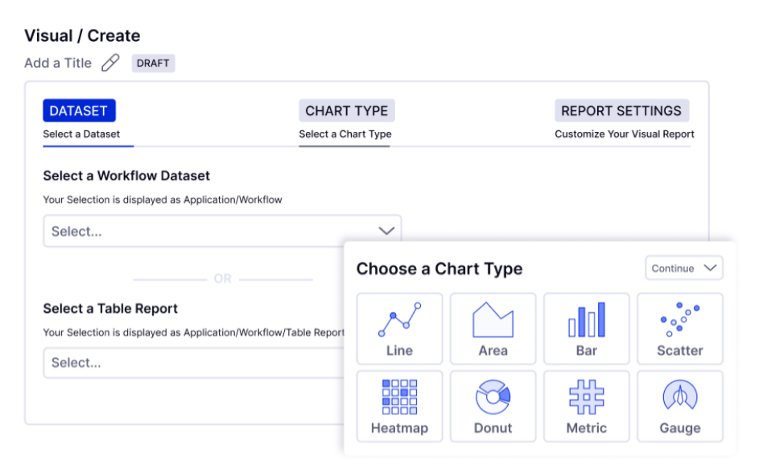Screen dimensions: 759x473
Task: Select the Area chart type icon
Action: tap(493, 319)
